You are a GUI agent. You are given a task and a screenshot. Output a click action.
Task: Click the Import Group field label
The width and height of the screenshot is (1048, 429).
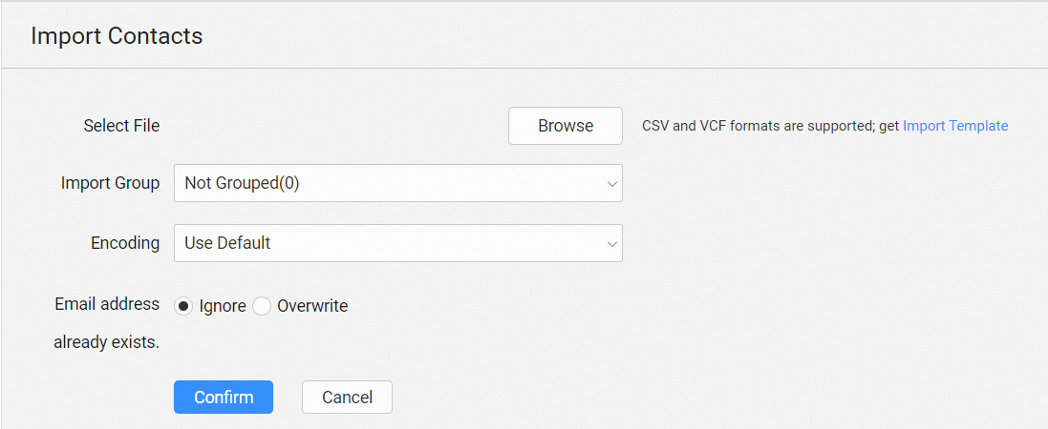pos(110,183)
